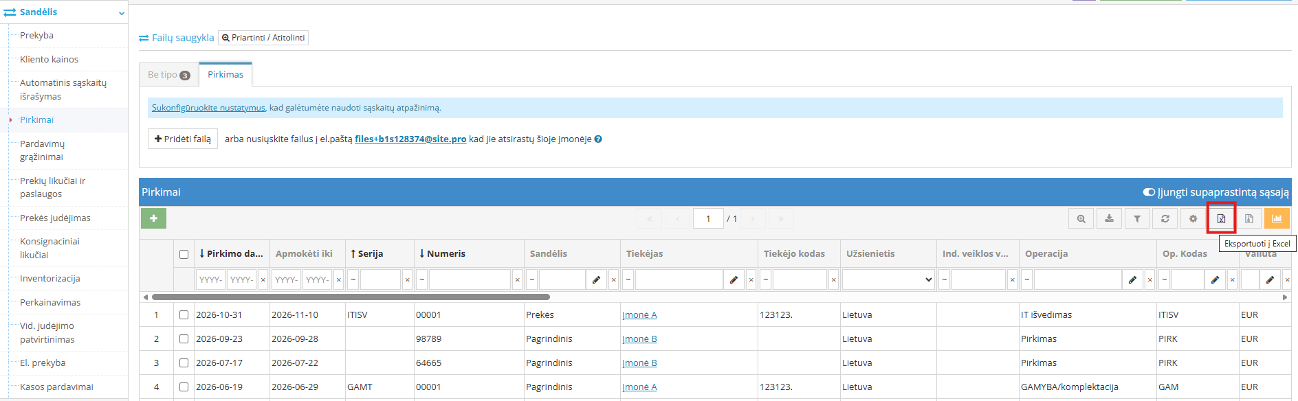
Task: Check the row with date 2026-06-19
Action: coord(184,387)
